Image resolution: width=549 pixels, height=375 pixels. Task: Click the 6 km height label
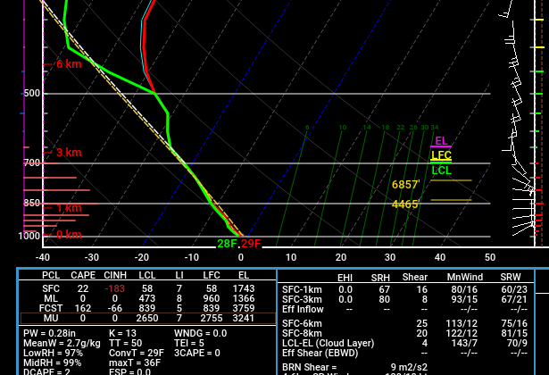68,64
